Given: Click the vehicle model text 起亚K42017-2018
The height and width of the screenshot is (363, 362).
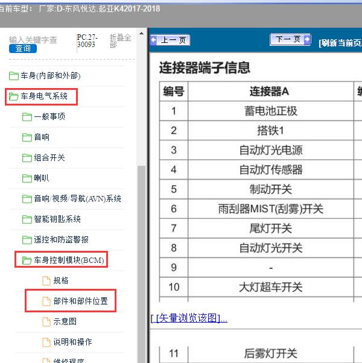Looking at the screenshot, I should 129,9.
